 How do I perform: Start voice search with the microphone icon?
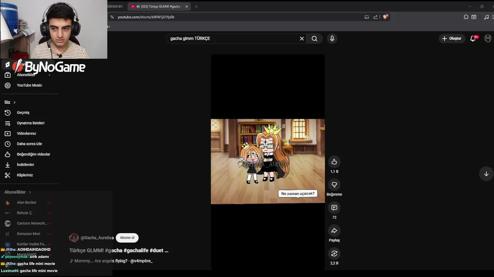coord(332,38)
